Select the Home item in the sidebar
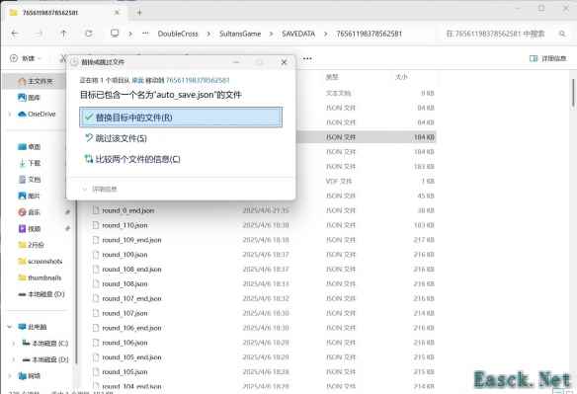 pyautogui.click(x=36, y=81)
